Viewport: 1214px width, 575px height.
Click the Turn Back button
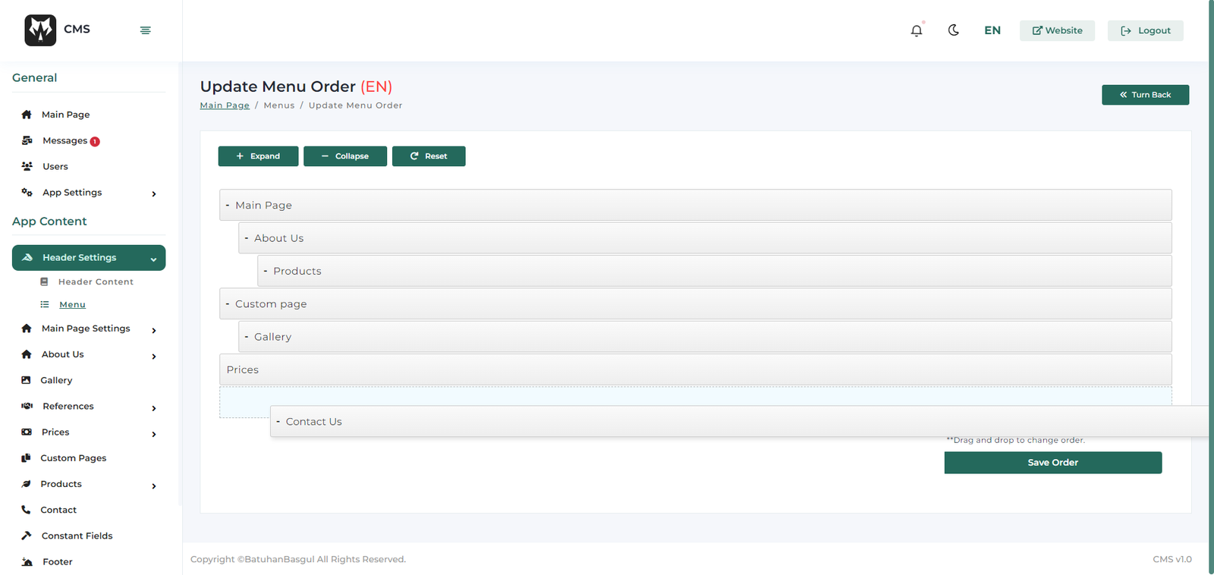(x=1145, y=95)
